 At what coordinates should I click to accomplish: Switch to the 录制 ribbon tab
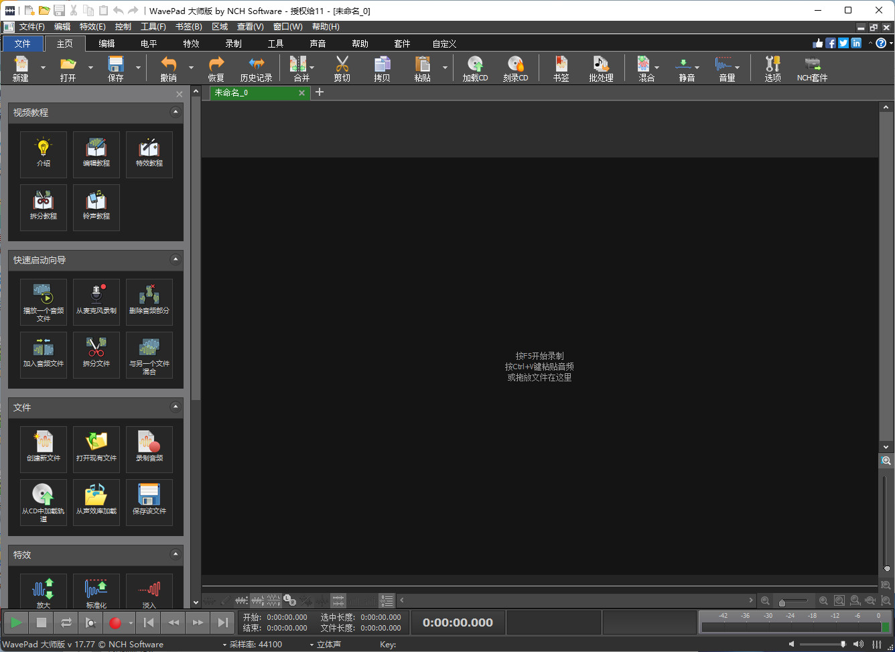tap(233, 44)
